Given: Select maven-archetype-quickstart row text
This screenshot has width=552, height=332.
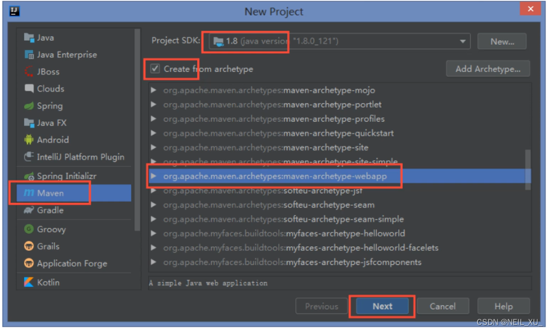Looking at the screenshot, I should (278, 133).
